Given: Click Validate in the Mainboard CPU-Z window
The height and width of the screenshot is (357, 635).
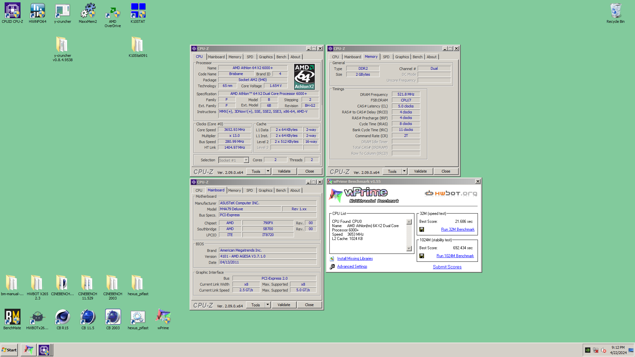Looking at the screenshot, I should pos(284,305).
